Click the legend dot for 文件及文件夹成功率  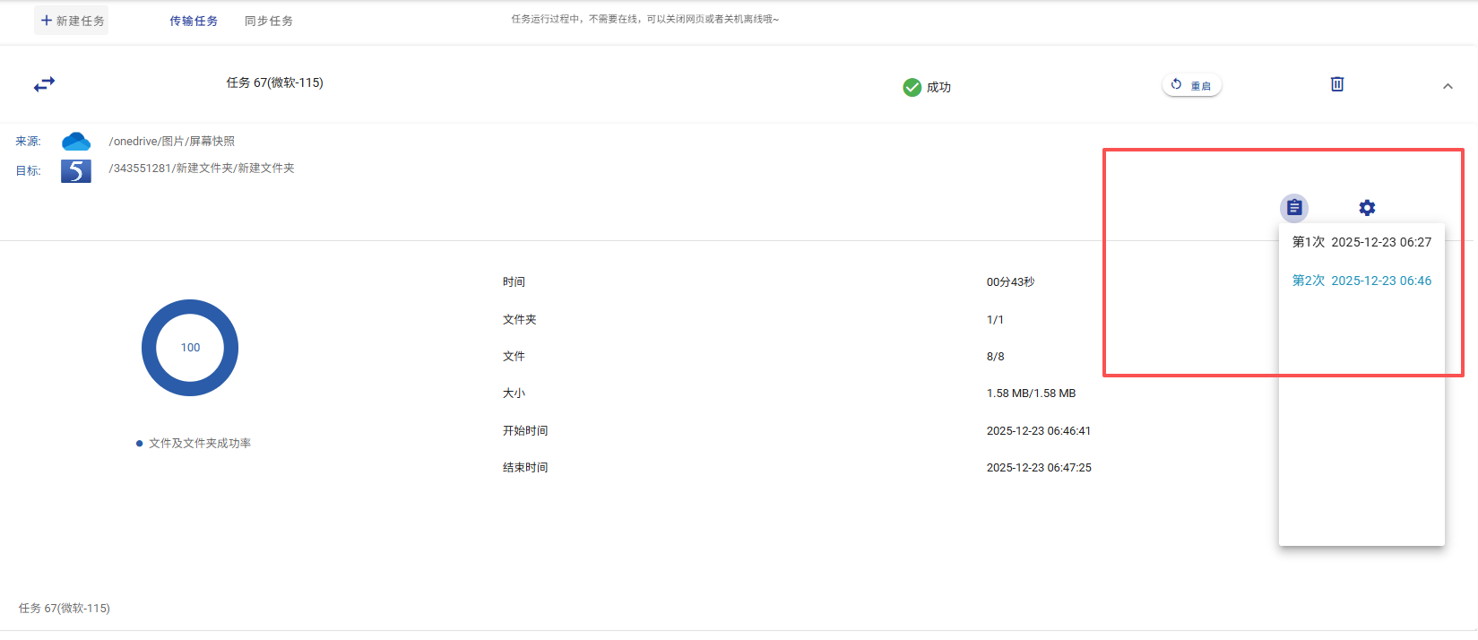[x=140, y=444]
